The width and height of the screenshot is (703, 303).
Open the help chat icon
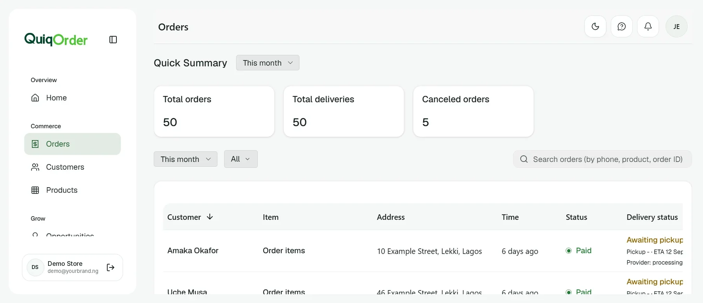[x=622, y=27]
